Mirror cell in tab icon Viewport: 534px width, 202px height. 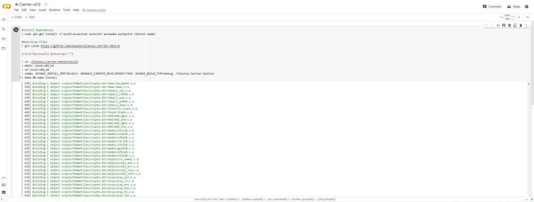pos(515,25)
